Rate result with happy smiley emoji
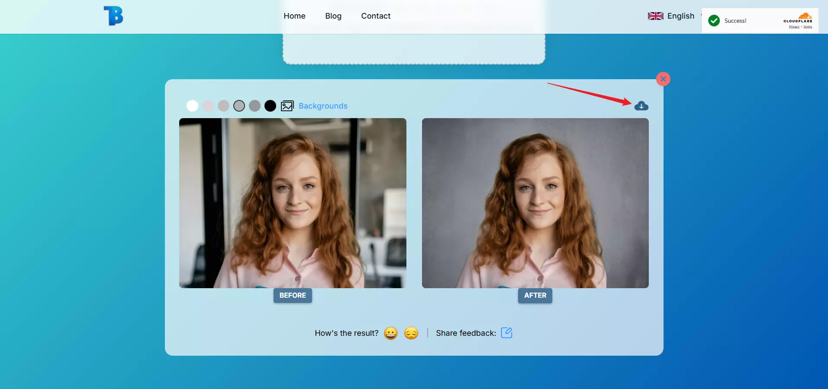This screenshot has width=828, height=389. point(390,333)
